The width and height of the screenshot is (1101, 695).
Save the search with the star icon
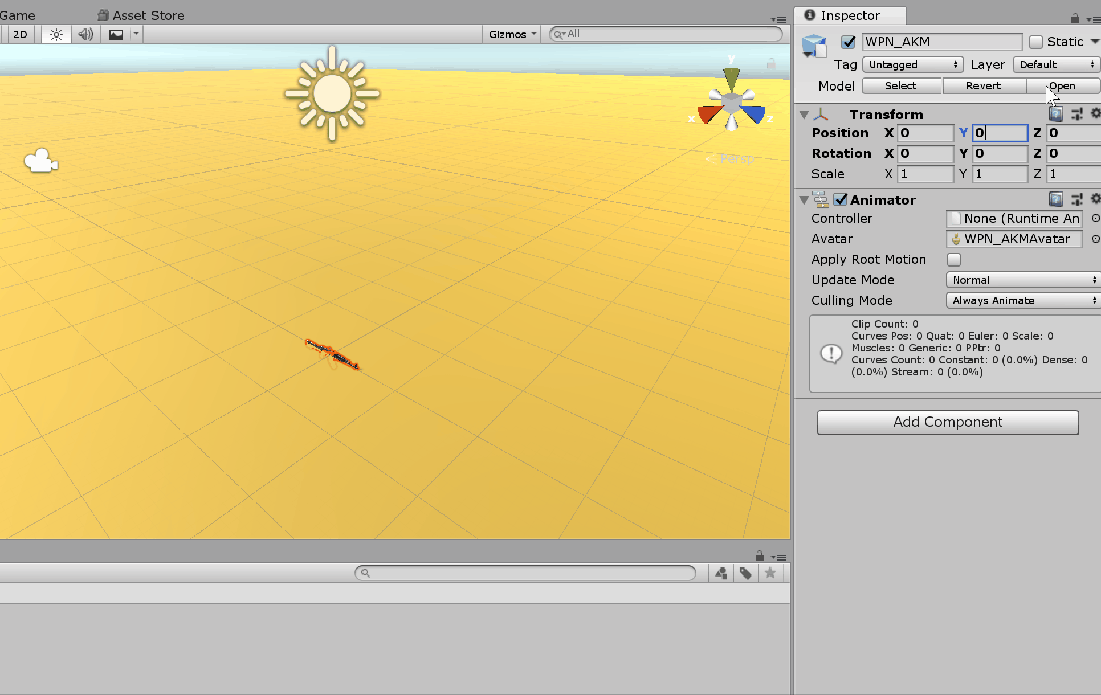[770, 573]
